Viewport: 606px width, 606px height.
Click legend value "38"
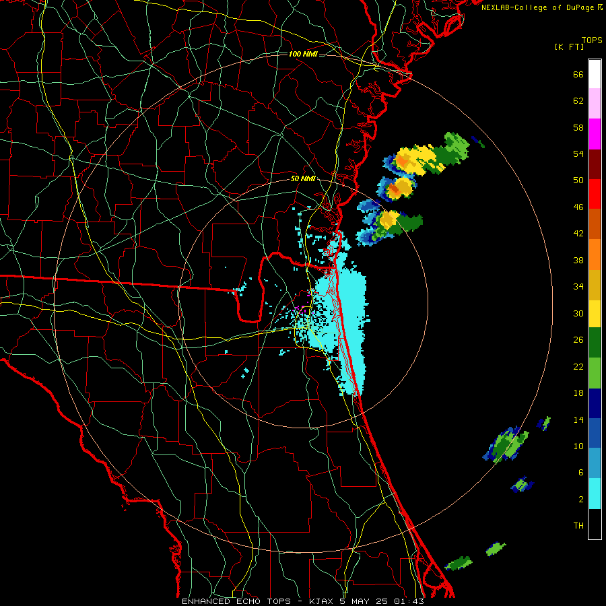tap(578, 260)
